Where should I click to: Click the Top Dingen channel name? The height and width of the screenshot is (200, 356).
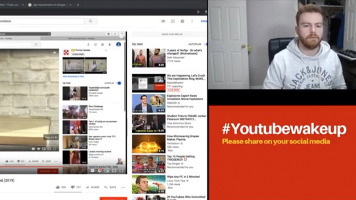click(x=174, y=164)
